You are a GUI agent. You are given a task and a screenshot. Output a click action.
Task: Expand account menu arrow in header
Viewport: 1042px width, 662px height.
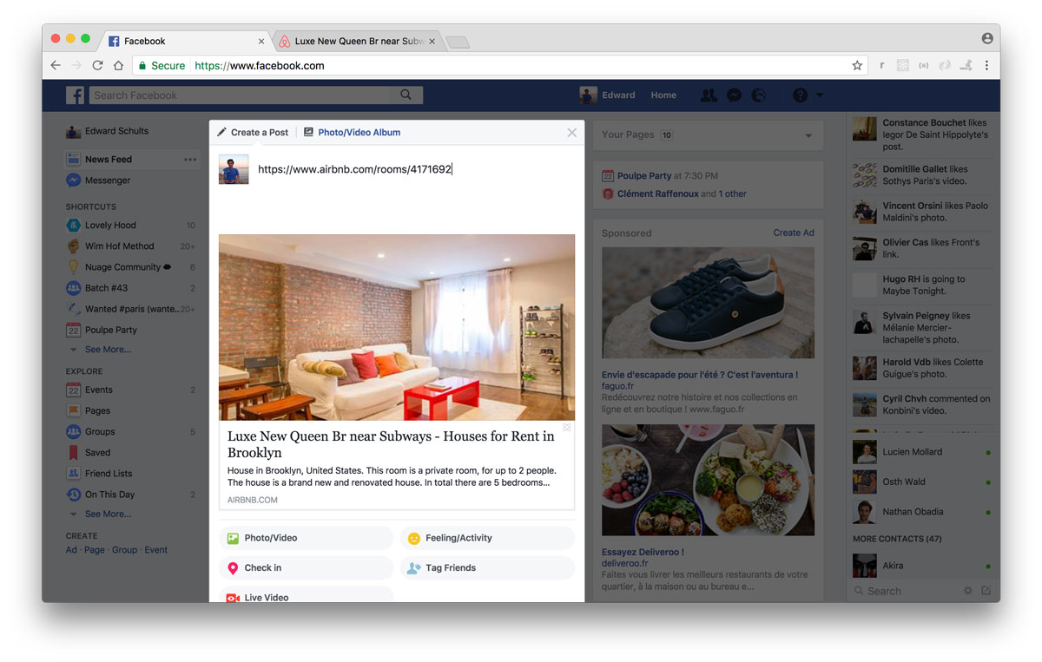point(820,95)
